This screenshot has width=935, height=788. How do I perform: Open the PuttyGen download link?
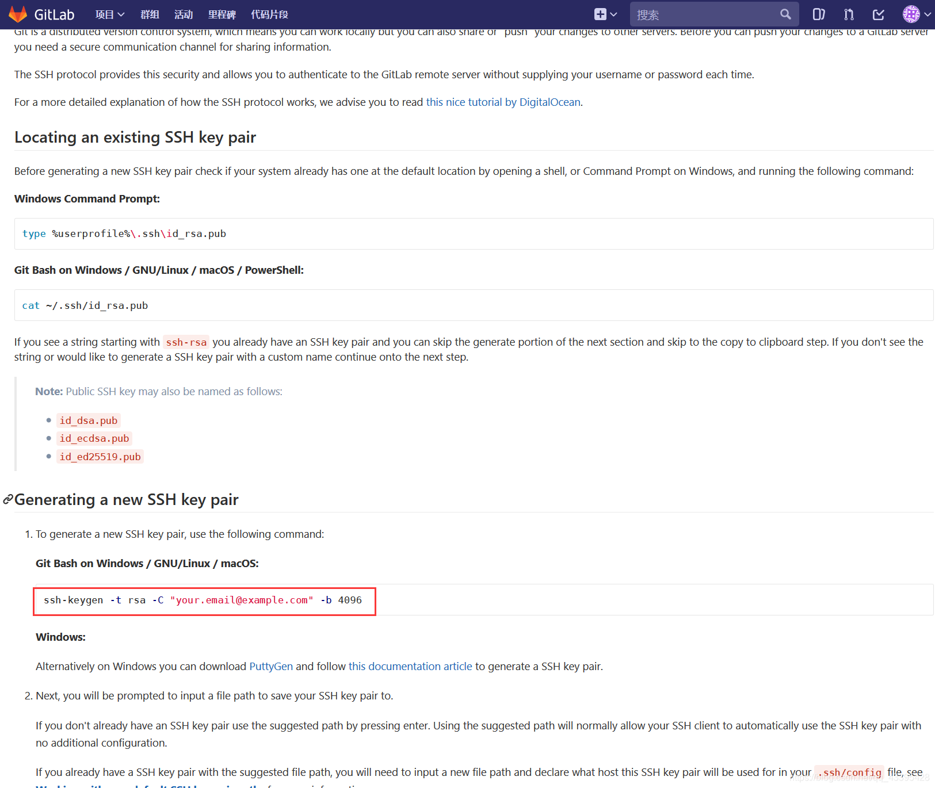click(x=271, y=666)
